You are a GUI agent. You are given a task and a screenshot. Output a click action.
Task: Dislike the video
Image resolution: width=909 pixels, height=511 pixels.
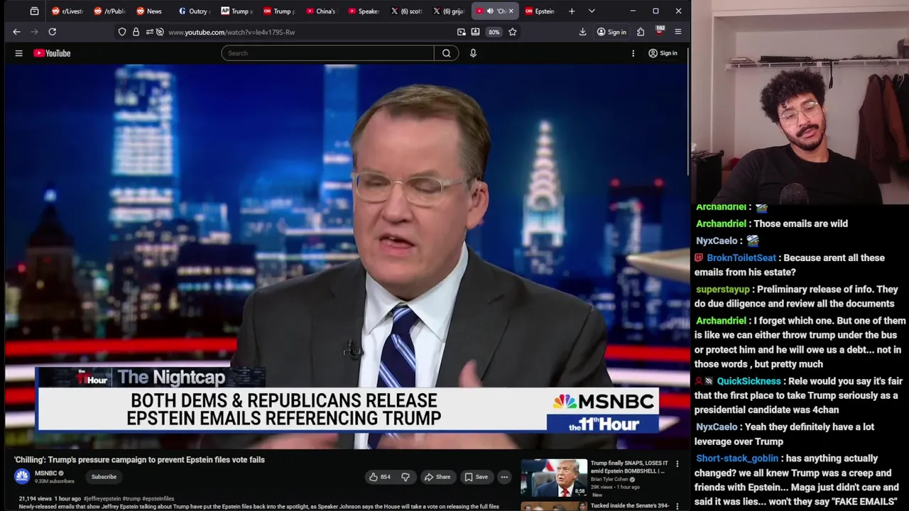coord(405,477)
